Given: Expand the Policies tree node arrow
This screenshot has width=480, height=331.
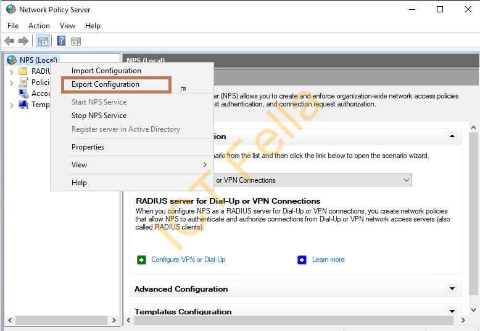Looking at the screenshot, I should point(11,83).
